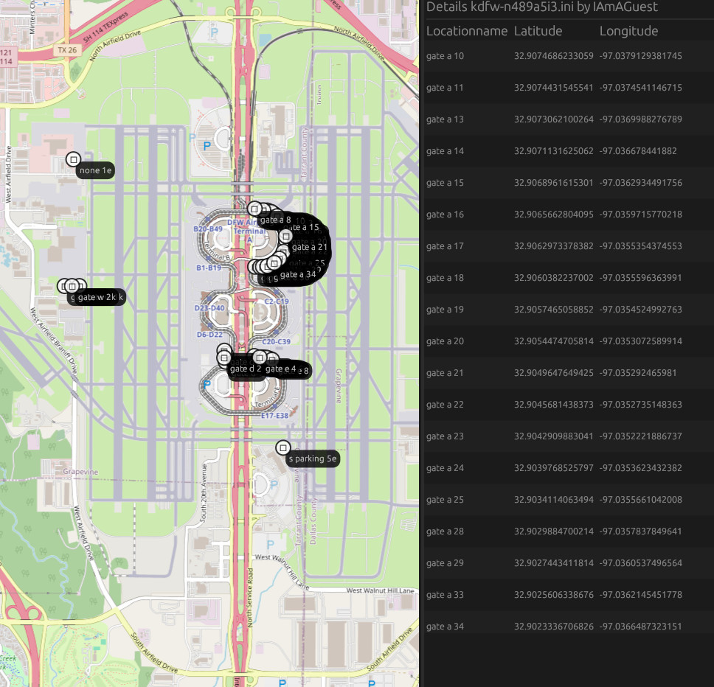
Task: Click the map marker for none 1e
Action: click(73, 160)
